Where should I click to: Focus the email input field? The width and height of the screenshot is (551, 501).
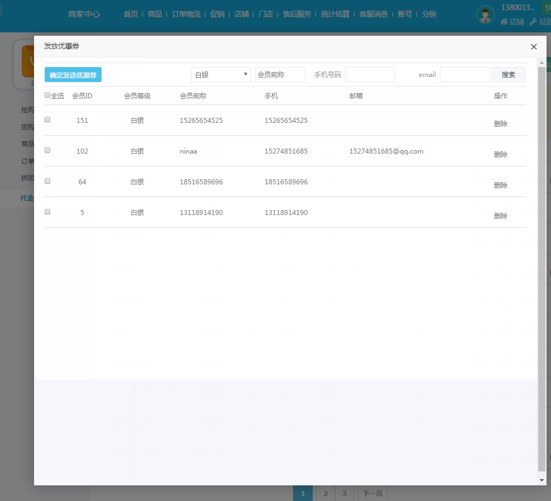tap(464, 75)
